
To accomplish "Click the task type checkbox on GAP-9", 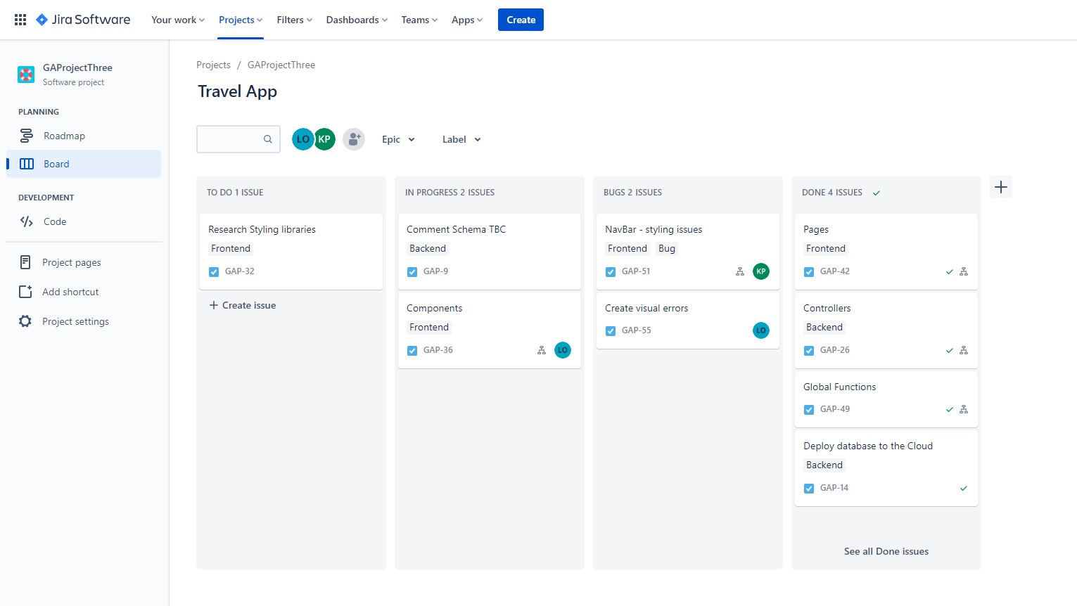I will tap(412, 271).
